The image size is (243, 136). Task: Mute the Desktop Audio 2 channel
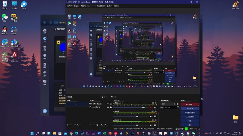click(x=151, y=125)
